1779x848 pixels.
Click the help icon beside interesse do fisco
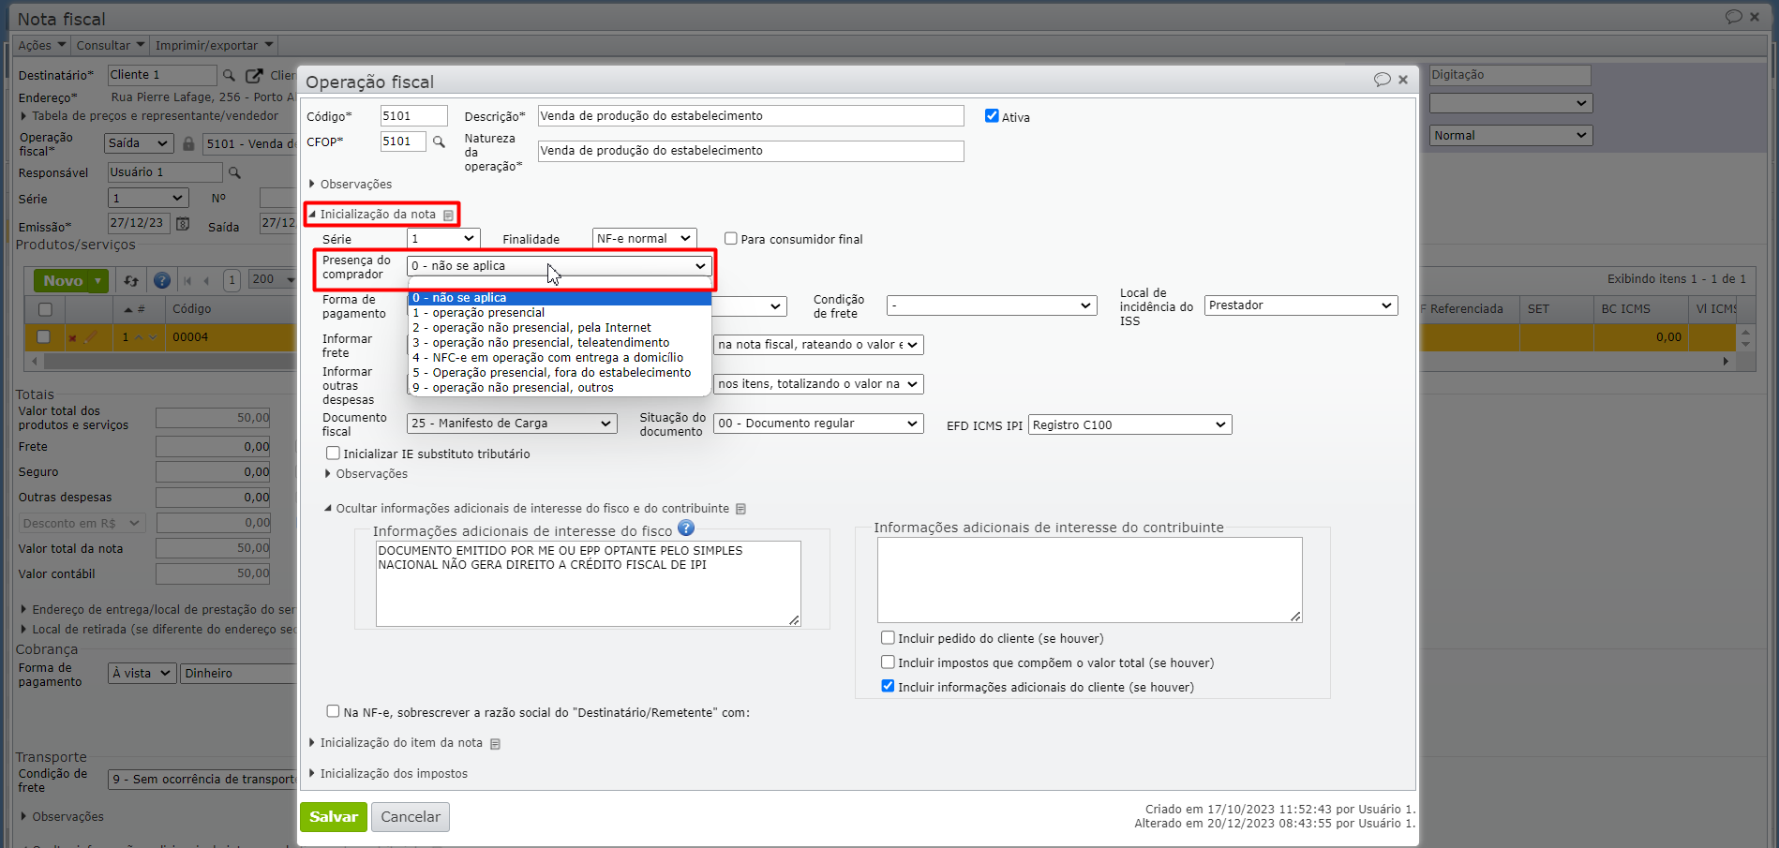(x=686, y=528)
